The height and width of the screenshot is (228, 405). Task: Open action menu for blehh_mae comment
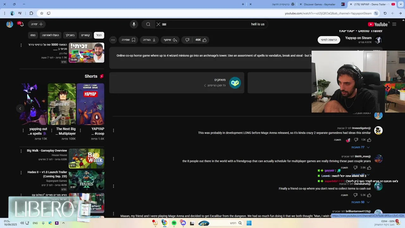coord(114,159)
